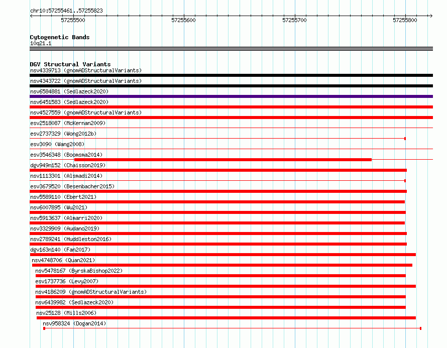Open variant nsv958324 (Dogan2014)
This screenshot has width=447, height=348.
click(74, 323)
